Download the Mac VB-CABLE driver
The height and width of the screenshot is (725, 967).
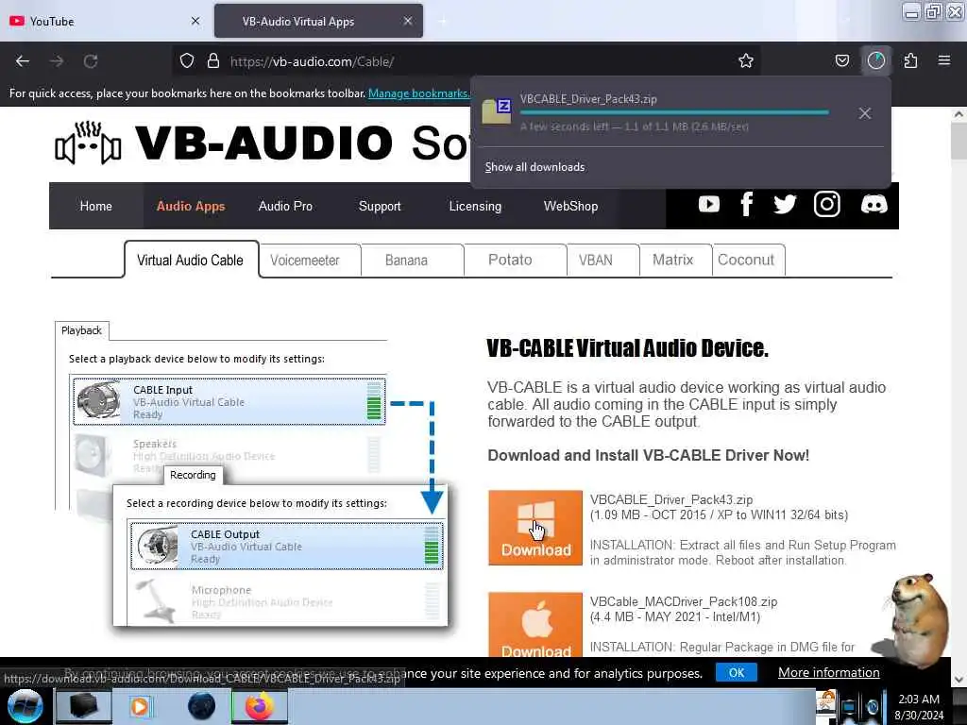click(x=535, y=625)
